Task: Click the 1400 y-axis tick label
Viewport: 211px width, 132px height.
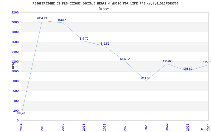Action: tap(15, 52)
